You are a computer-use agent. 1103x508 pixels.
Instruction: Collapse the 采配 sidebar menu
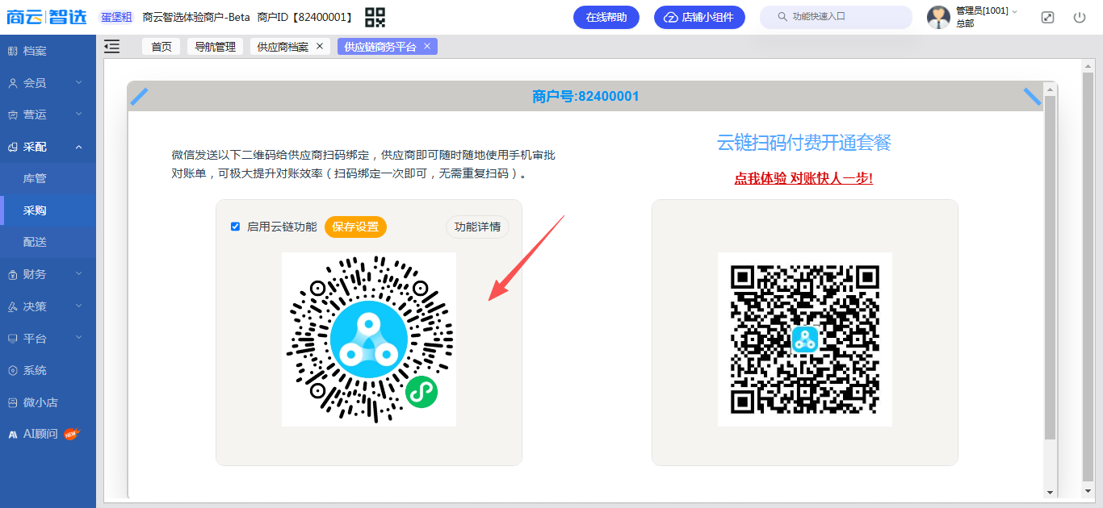[x=48, y=147]
